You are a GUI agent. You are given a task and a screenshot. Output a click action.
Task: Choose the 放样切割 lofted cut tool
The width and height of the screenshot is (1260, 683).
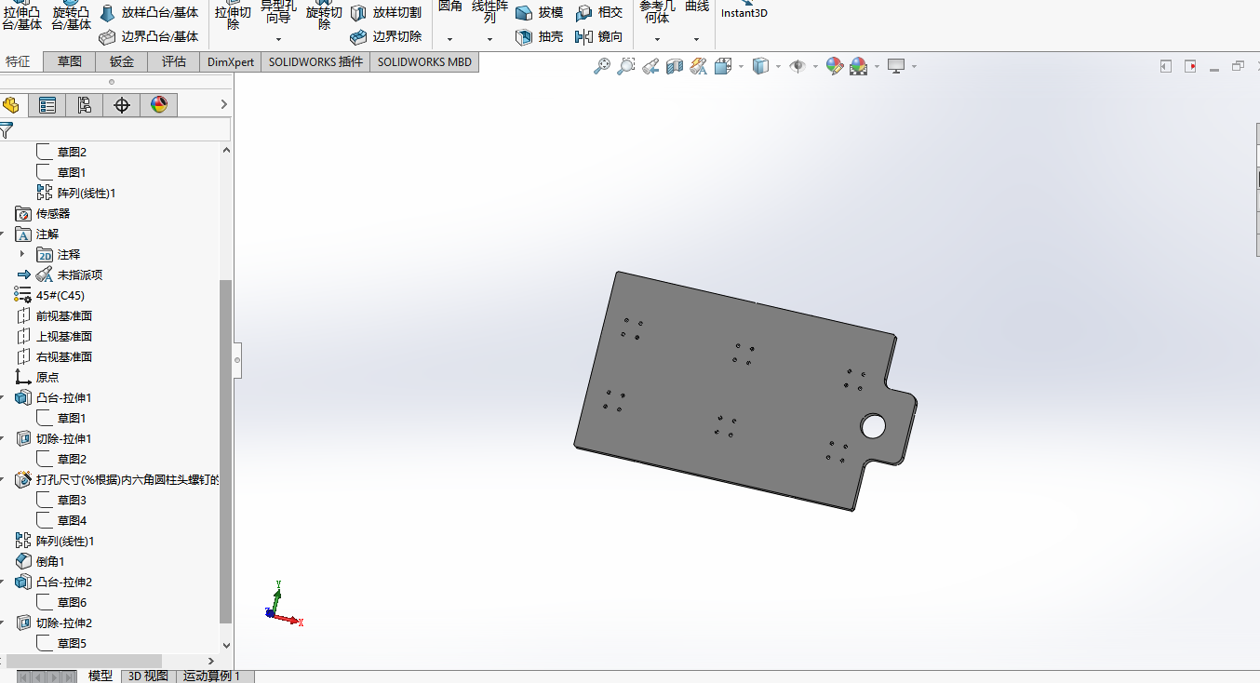[385, 12]
